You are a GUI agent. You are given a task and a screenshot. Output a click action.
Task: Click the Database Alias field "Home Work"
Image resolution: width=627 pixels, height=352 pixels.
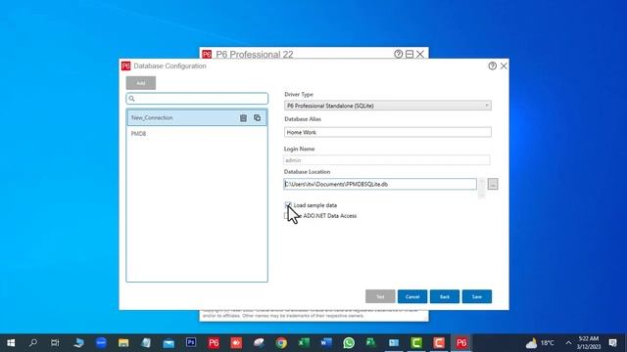coord(388,132)
